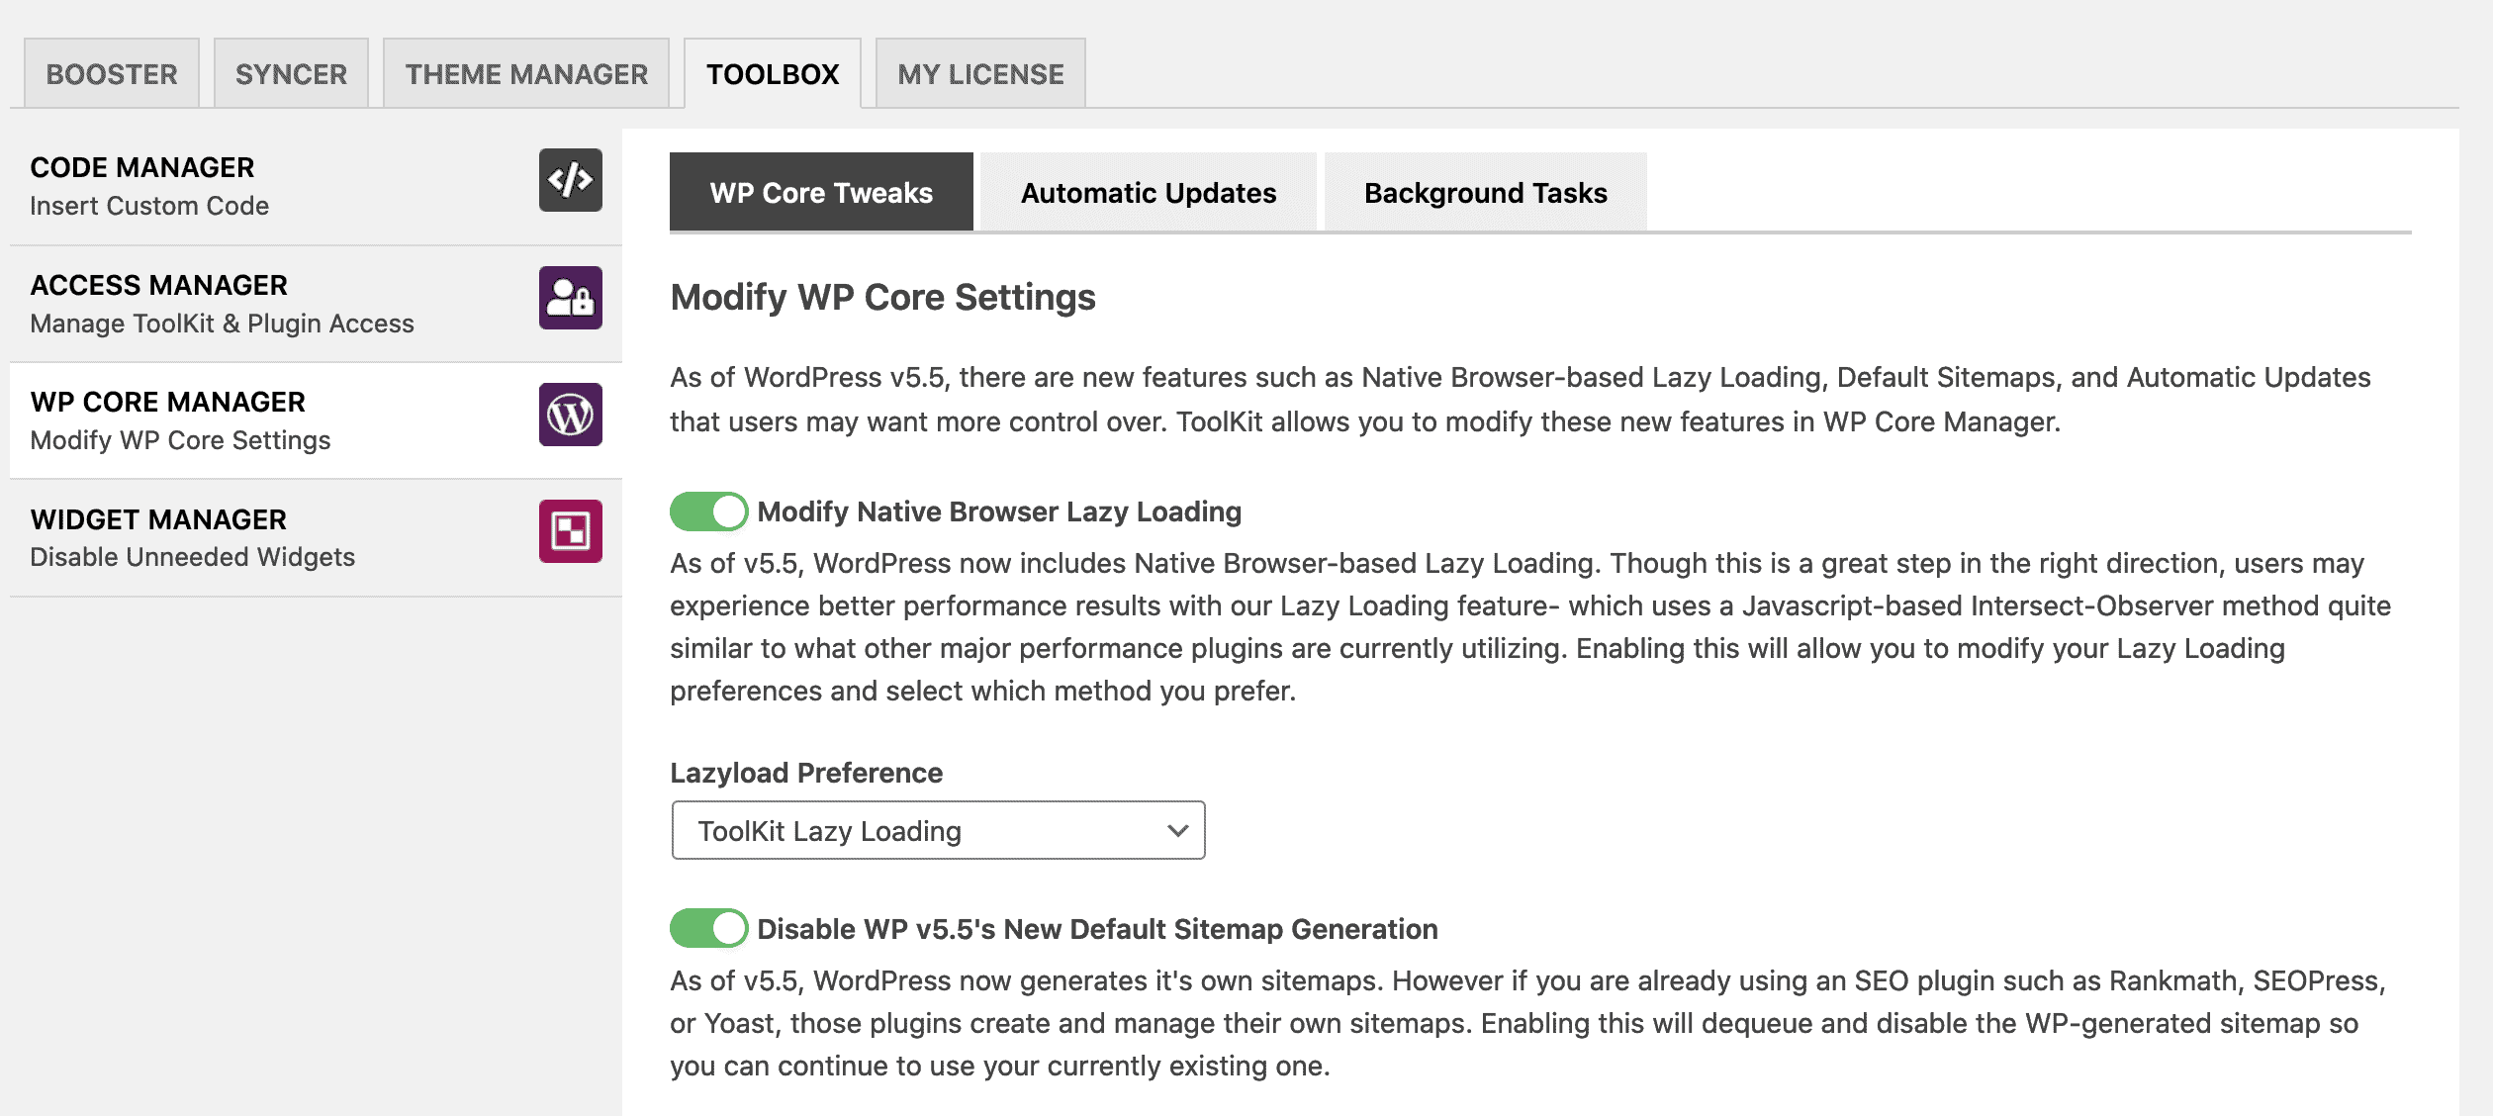Open the Background Tasks sub-tab
Screen dimensions: 2493x1116
tap(1485, 192)
